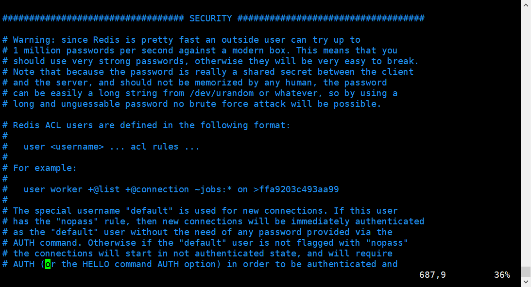The width and height of the screenshot is (531, 287).
Task: Click the scrollbar down arrow
Action: 526,282
